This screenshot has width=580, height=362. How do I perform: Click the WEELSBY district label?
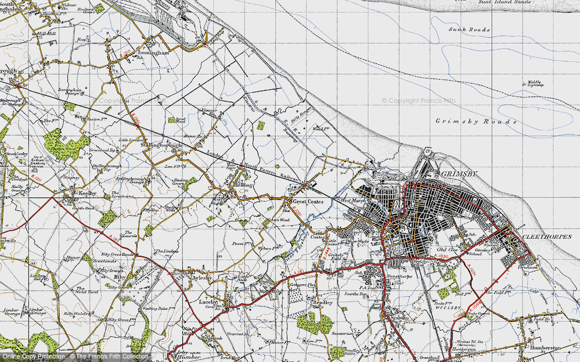[x=448, y=308]
